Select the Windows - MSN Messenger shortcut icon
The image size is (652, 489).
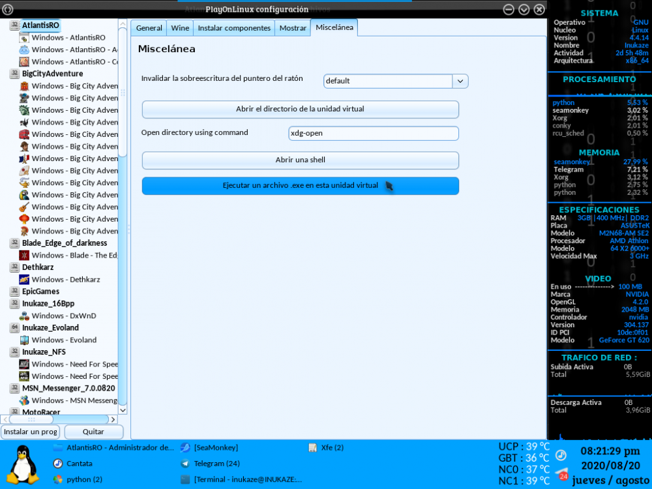pyautogui.click(x=24, y=400)
